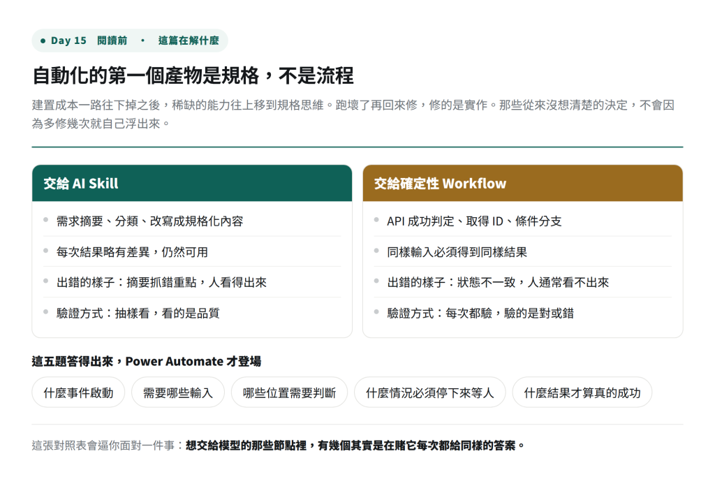
Task: Click the row "出錯的樣子：摘要抓錯重點，人看得出來"
Action: click(x=192, y=282)
